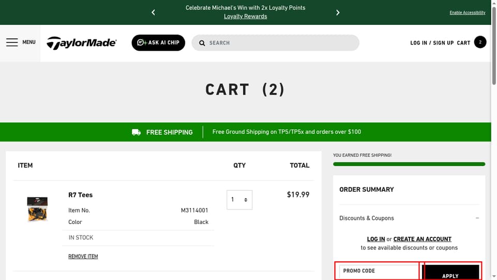Click the FREE SHIPPING label

[169, 132]
